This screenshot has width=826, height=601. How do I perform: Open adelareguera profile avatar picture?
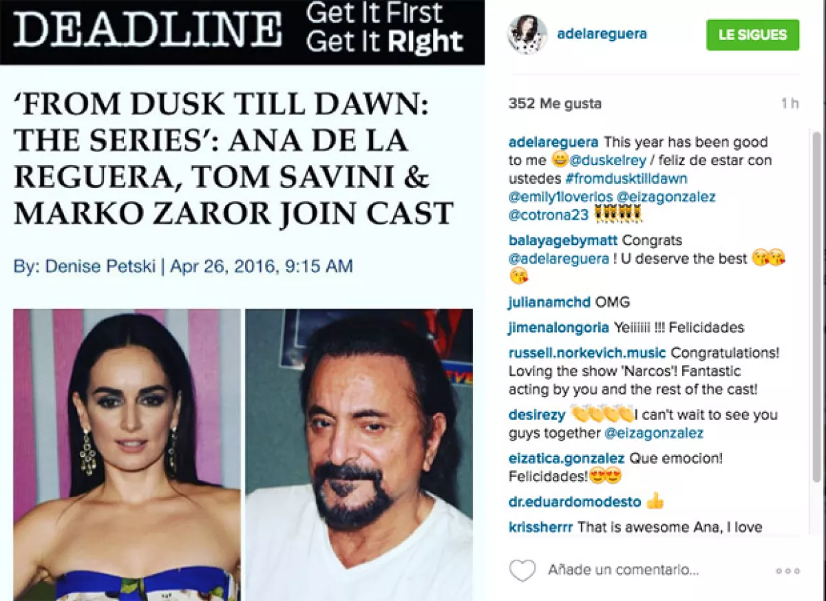(x=527, y=34)
